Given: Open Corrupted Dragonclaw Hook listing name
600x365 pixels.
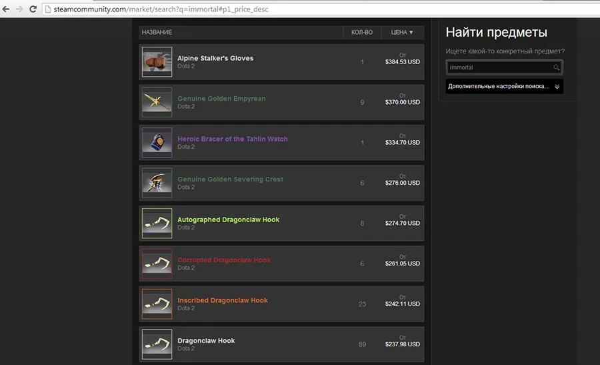Looking at the screenshot, I should [224, 260].
